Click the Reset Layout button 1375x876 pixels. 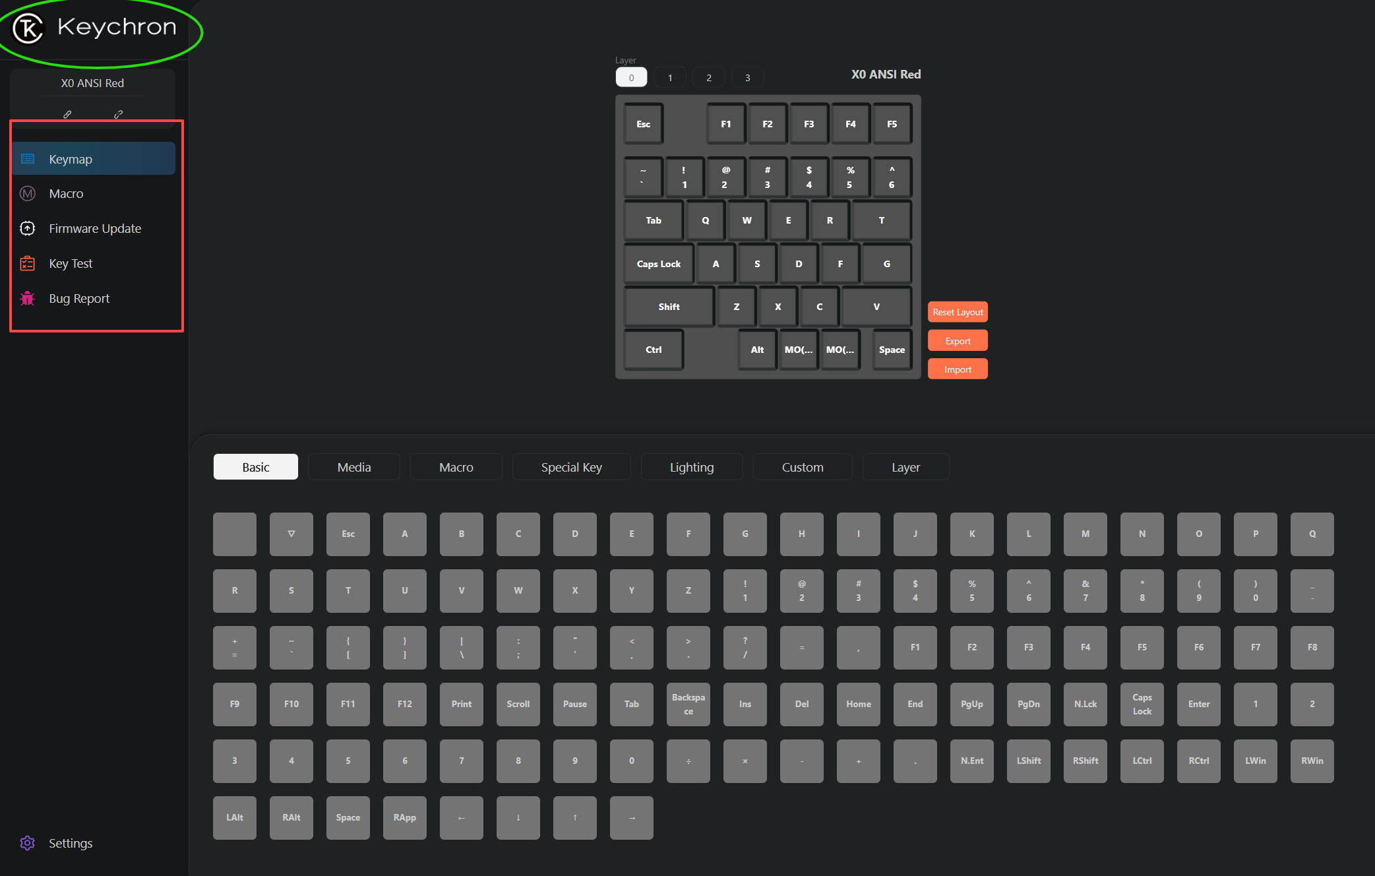(958, 312)
